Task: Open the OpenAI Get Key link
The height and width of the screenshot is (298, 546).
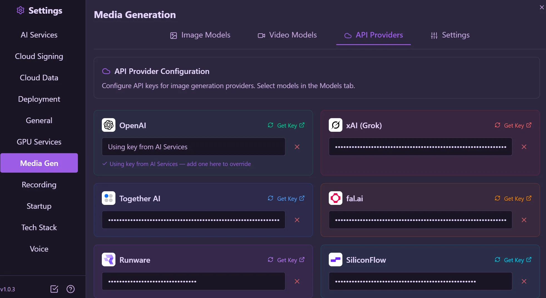Action: click(291, 125)
